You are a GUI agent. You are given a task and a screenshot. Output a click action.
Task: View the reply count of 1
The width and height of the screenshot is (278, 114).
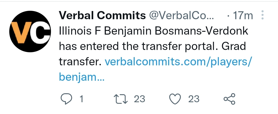click(82, 99)
